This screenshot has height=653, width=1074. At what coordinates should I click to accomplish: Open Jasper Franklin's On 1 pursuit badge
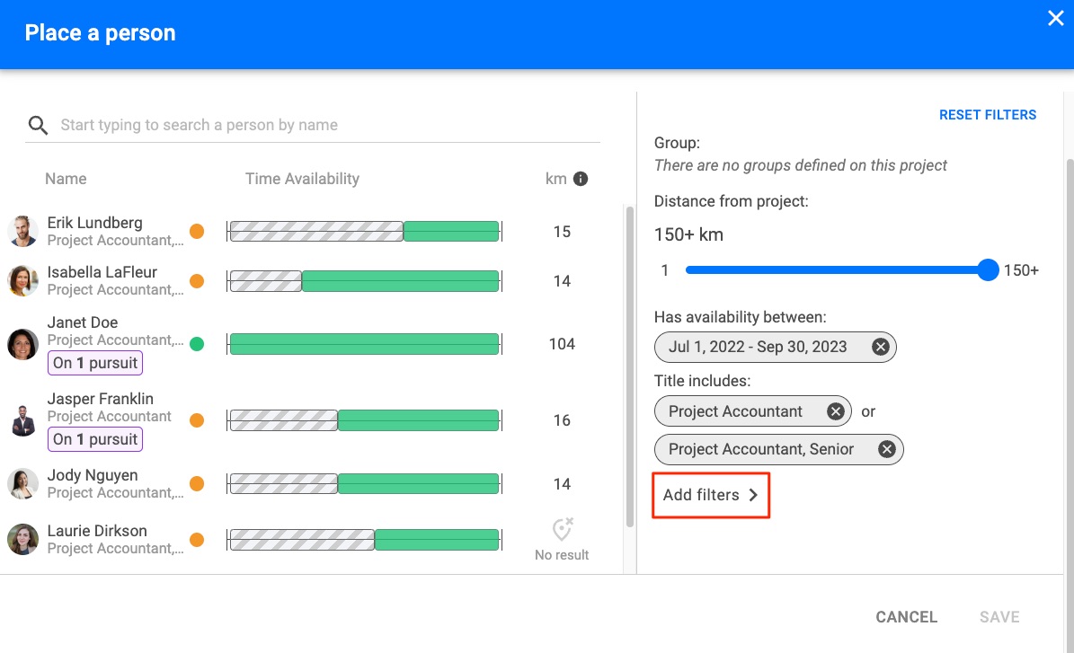[95, 438]
